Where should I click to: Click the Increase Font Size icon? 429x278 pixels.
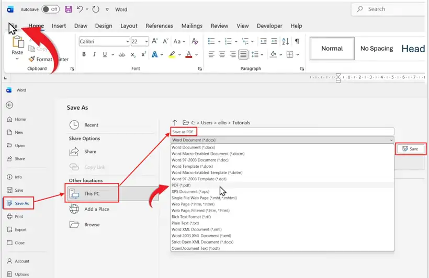[154, 41]
